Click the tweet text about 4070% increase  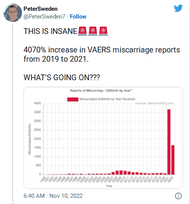pyautogui.click(x=102, y=54)
